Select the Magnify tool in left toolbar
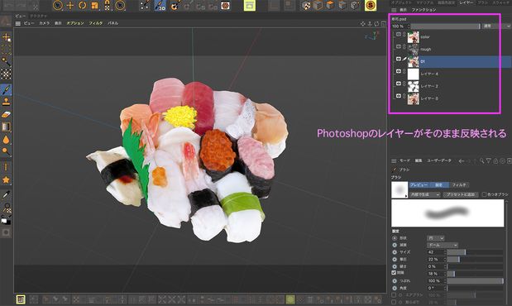Screen dimensions: 512x306 7,208
